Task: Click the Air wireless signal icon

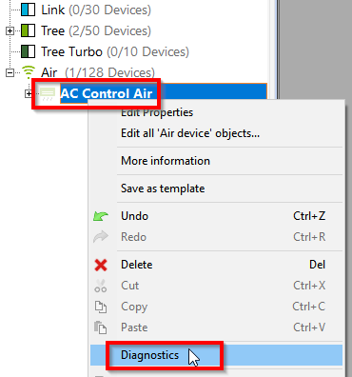Action: 29,71
